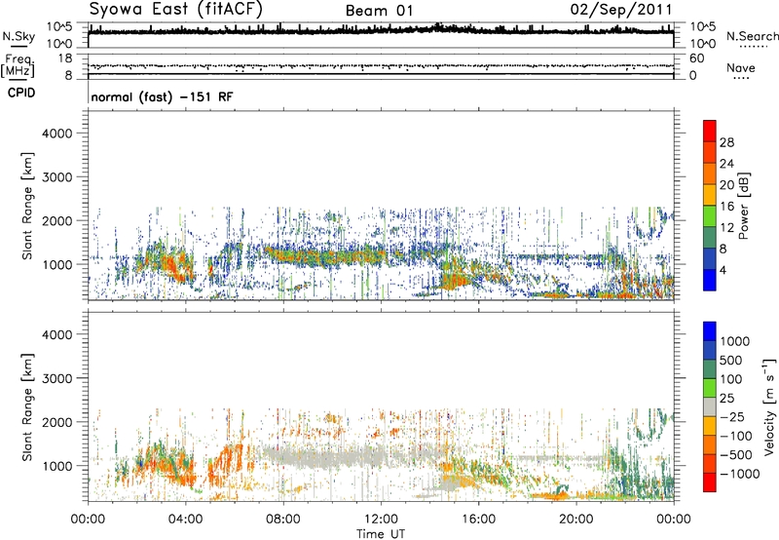This screenshot has height=540, width=779.
Task: Click the 'Nave' legend label
Action: [741, 68]
